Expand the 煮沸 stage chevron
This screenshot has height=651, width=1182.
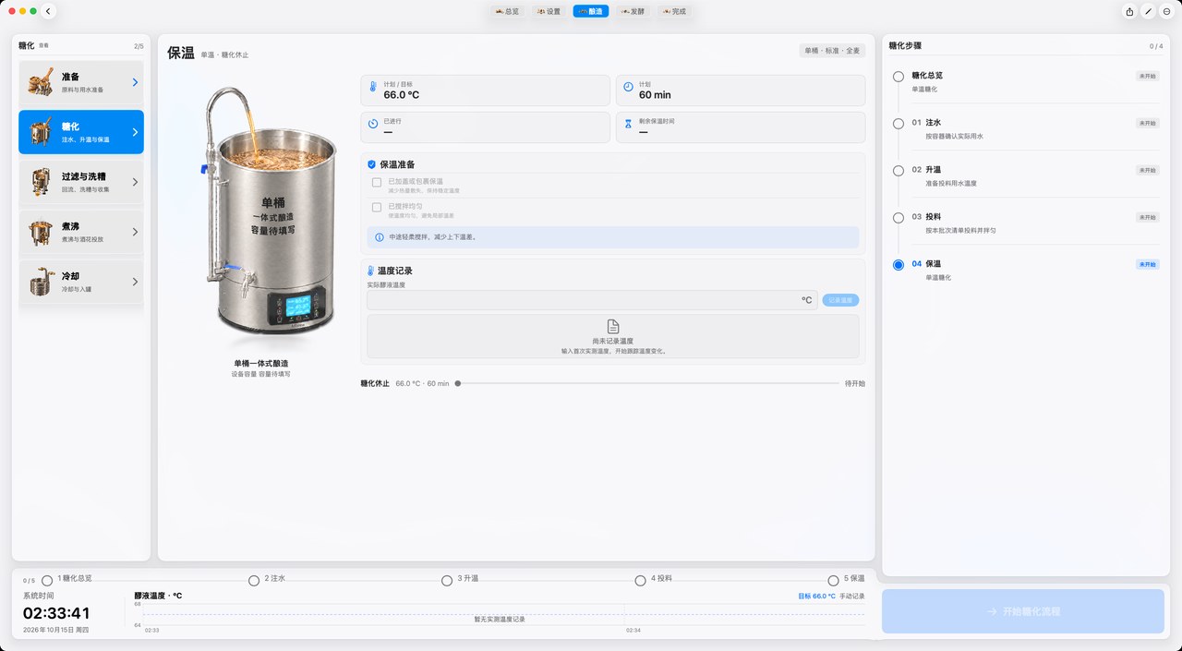(x=135, y=232)
